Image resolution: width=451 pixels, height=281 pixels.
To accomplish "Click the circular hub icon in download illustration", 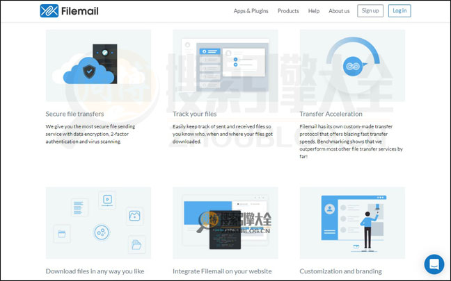I will pyautogui.click(x=102, y=232).
